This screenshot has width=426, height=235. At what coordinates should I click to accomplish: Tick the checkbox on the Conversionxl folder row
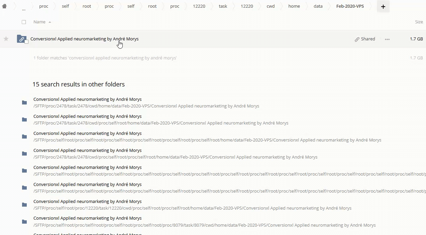pos(26,42)
